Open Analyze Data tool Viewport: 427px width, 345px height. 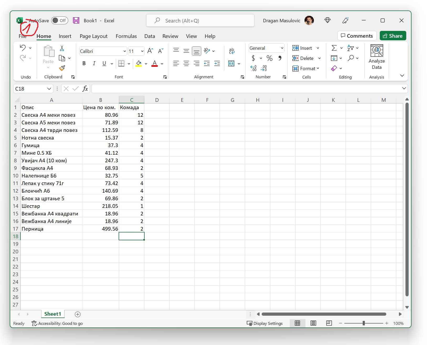(377, 57)
